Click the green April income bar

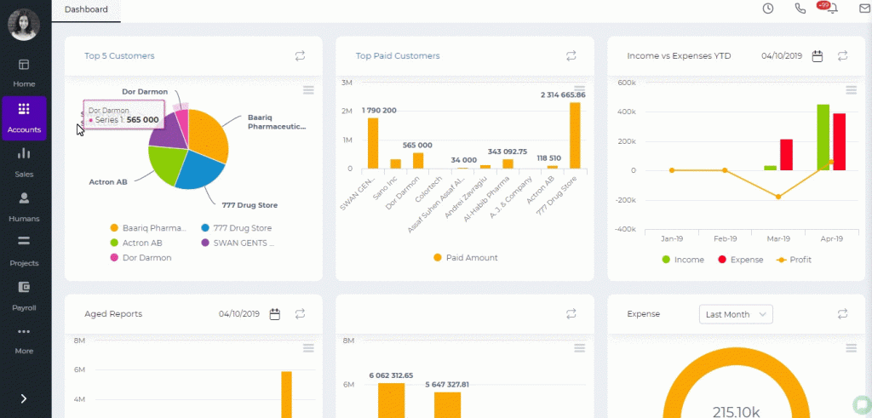823,137
